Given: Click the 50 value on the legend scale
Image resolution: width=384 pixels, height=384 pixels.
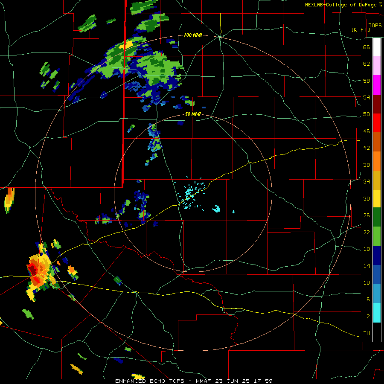Looking at the screenshot, I should [367, 114].
